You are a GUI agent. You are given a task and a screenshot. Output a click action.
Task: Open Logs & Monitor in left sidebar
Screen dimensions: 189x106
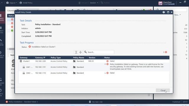(x=2, y=42)
